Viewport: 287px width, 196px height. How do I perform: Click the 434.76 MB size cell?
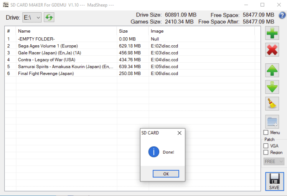point(130,60)
